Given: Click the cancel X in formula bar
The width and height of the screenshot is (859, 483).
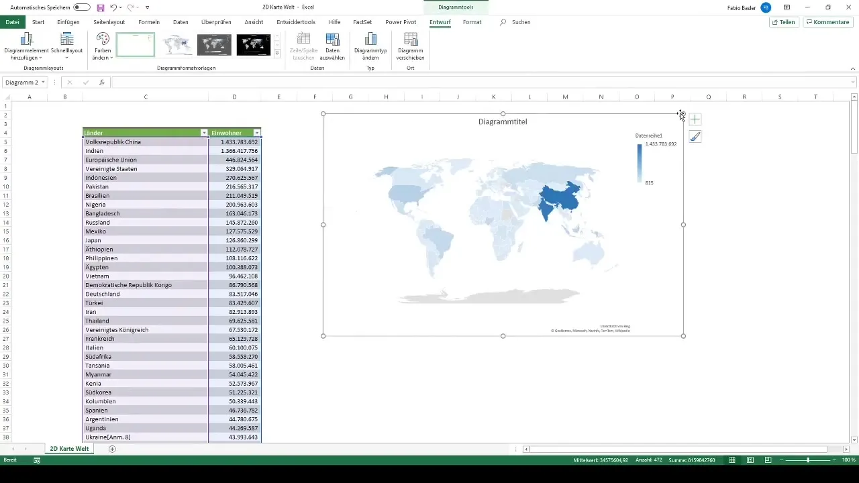Looking at the screenshot, I should (x=68, y=83).
